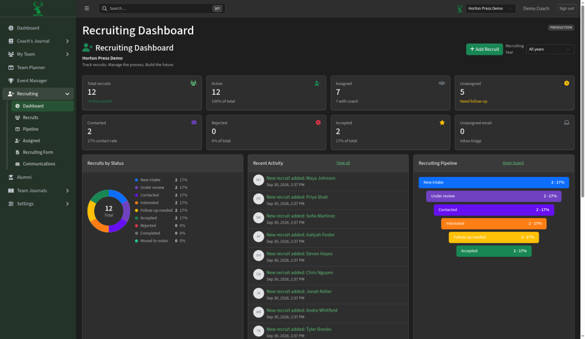This screenshot has height=339, width=585.
Task: Click the Team Planner board icon
Action: click(11, 67)
